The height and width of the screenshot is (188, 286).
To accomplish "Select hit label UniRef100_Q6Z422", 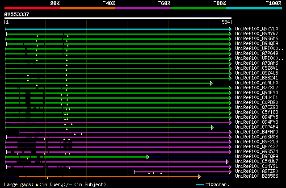I will [x=257, y=147].
